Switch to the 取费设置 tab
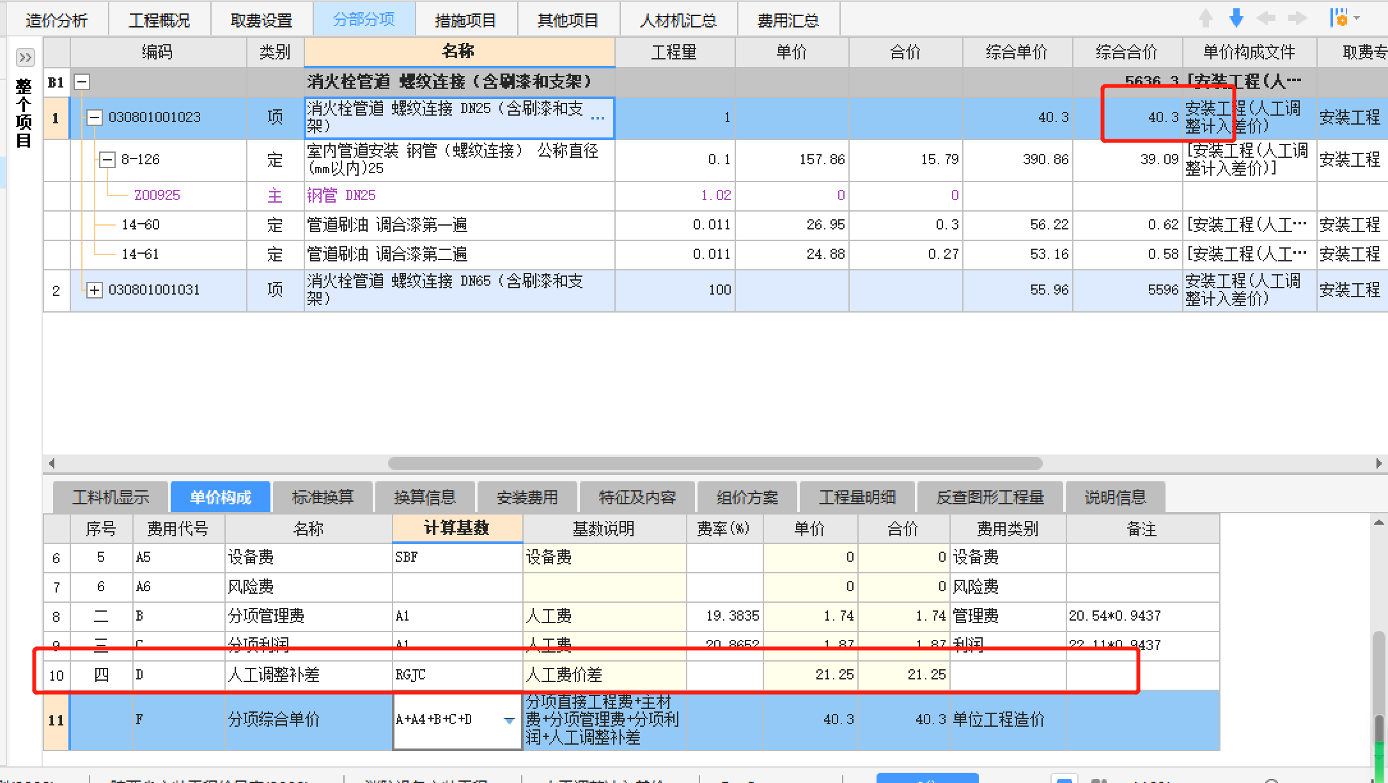 [x=261, y=20]
